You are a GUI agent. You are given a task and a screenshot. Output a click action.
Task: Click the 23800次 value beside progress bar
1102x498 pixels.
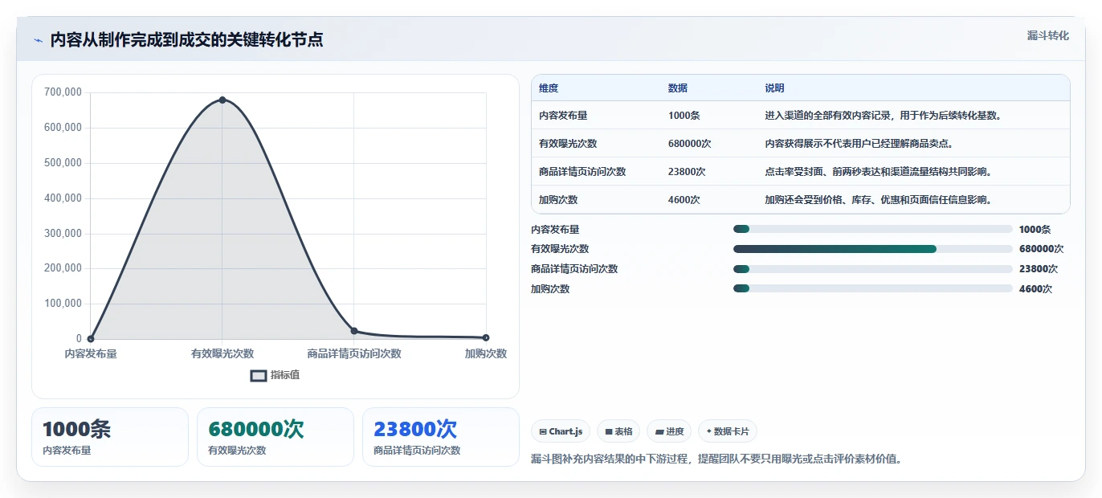point(1039,269)
